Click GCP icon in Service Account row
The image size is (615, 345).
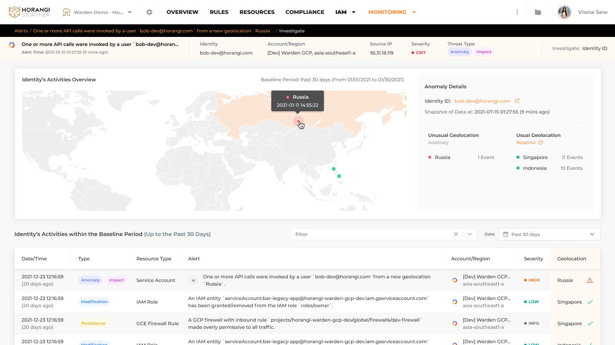[x=455, y=280]
